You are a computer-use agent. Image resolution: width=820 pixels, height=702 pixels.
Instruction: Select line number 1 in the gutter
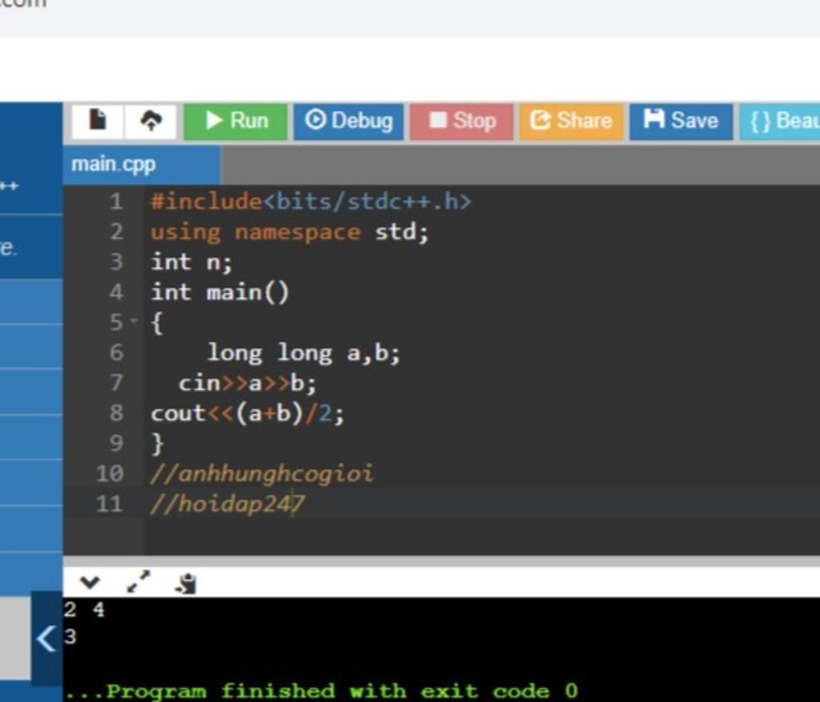(116, 202)
